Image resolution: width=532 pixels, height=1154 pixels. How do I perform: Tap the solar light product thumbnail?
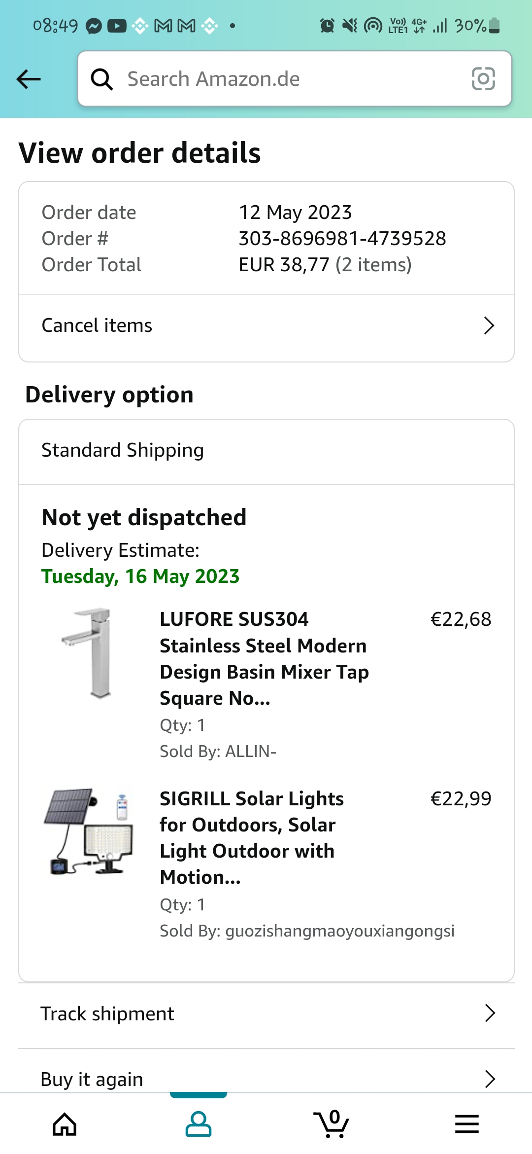point(89,831)
